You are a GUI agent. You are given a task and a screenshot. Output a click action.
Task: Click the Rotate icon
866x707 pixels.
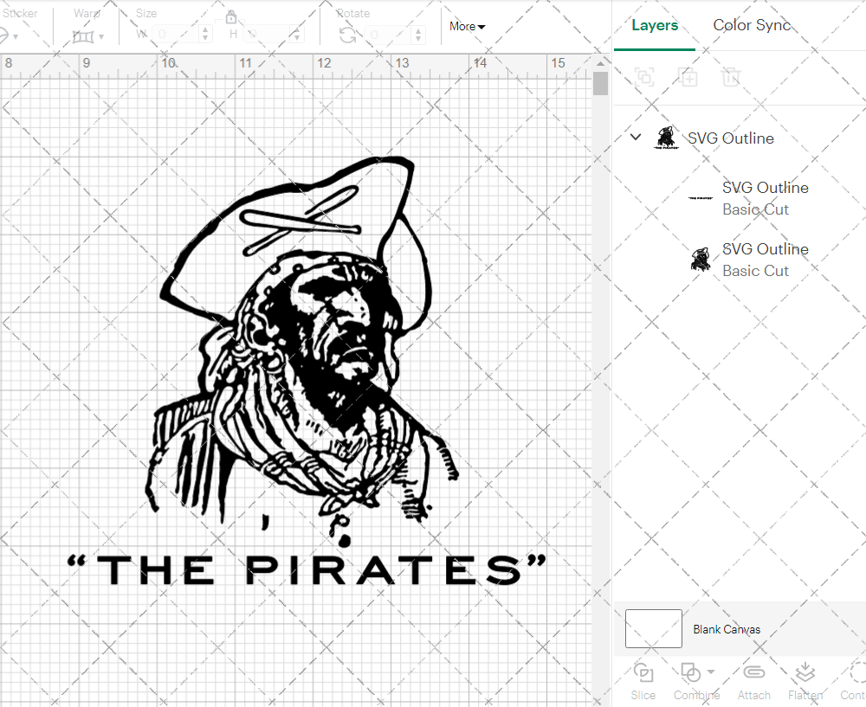[347, 35]
